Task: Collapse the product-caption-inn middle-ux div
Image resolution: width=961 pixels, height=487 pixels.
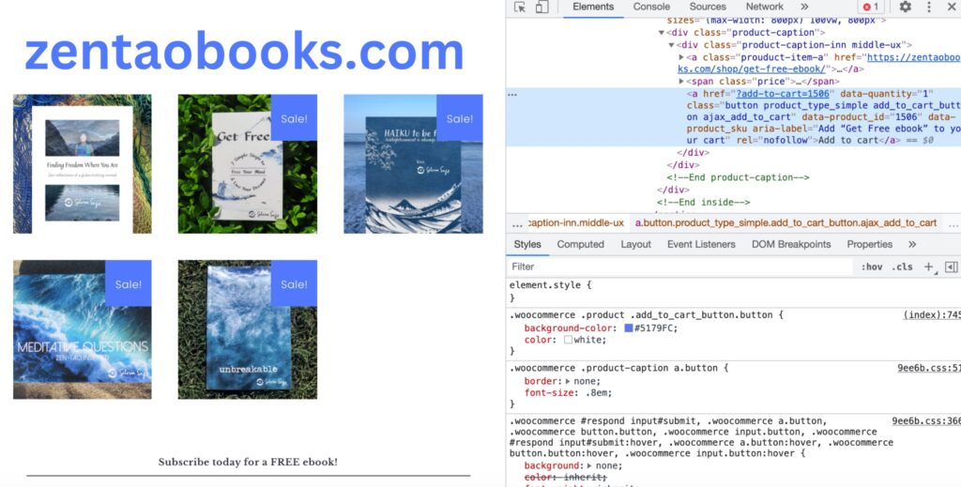Action: coord(671,45)
